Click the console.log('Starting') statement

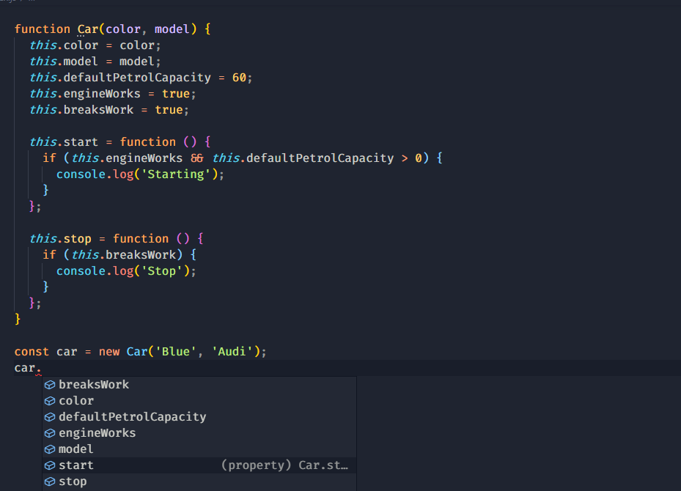(x=139, y=174)
